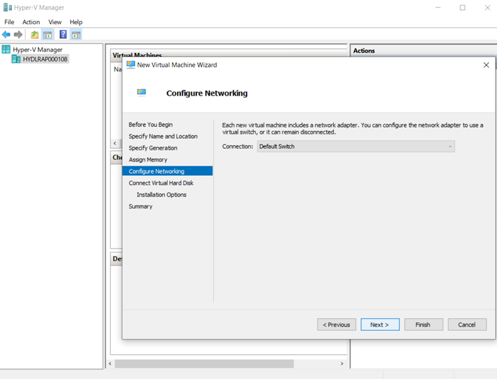Select Hyper-V Manager root tree node
The height and width of the screenshot is (379, 497).
pyautogui.click(x=37, y=49)
